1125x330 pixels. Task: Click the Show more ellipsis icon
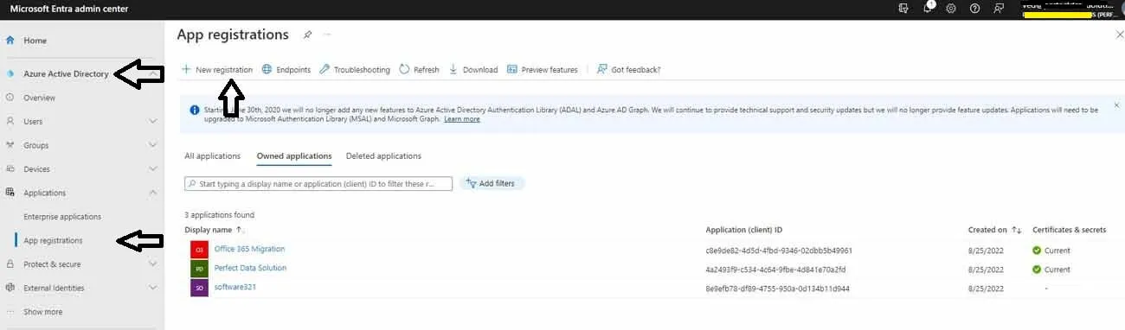click(x=10, y=312)
